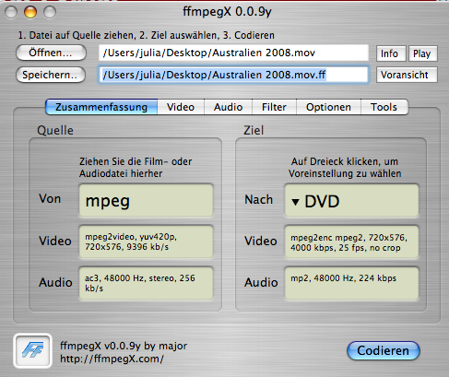Click the ffmpegX application logo icon
Screen dimensions: 449x377
[x=32, y=350]
